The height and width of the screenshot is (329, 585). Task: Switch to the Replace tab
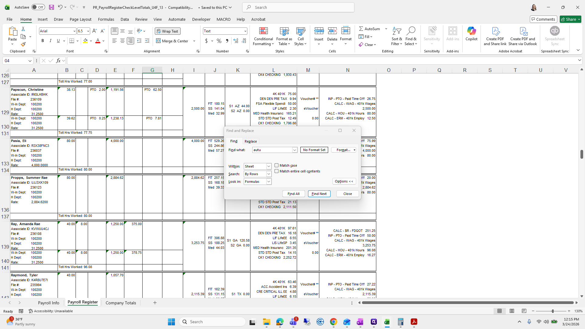250,141
